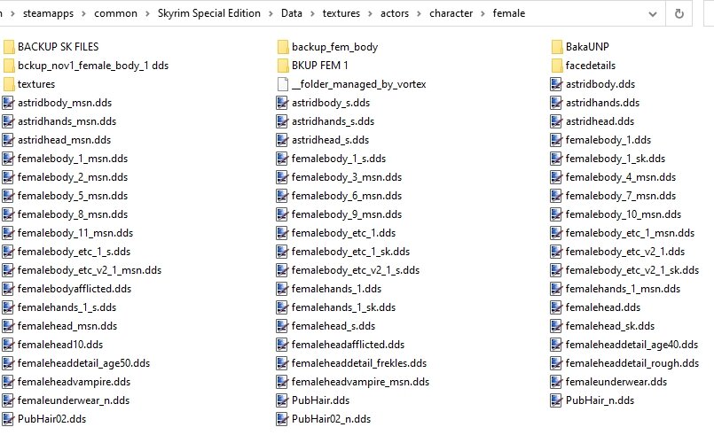Click the femalehead.dds file icon
Viewport: 714px width, 435px height.
556,307
